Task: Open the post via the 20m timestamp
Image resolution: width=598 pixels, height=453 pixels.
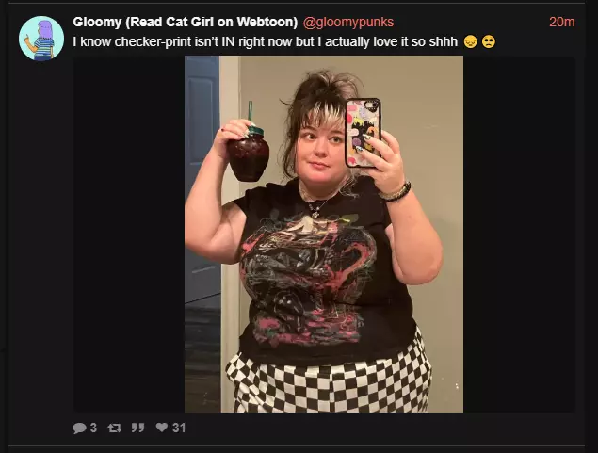Action: click(x=562, y=22)
